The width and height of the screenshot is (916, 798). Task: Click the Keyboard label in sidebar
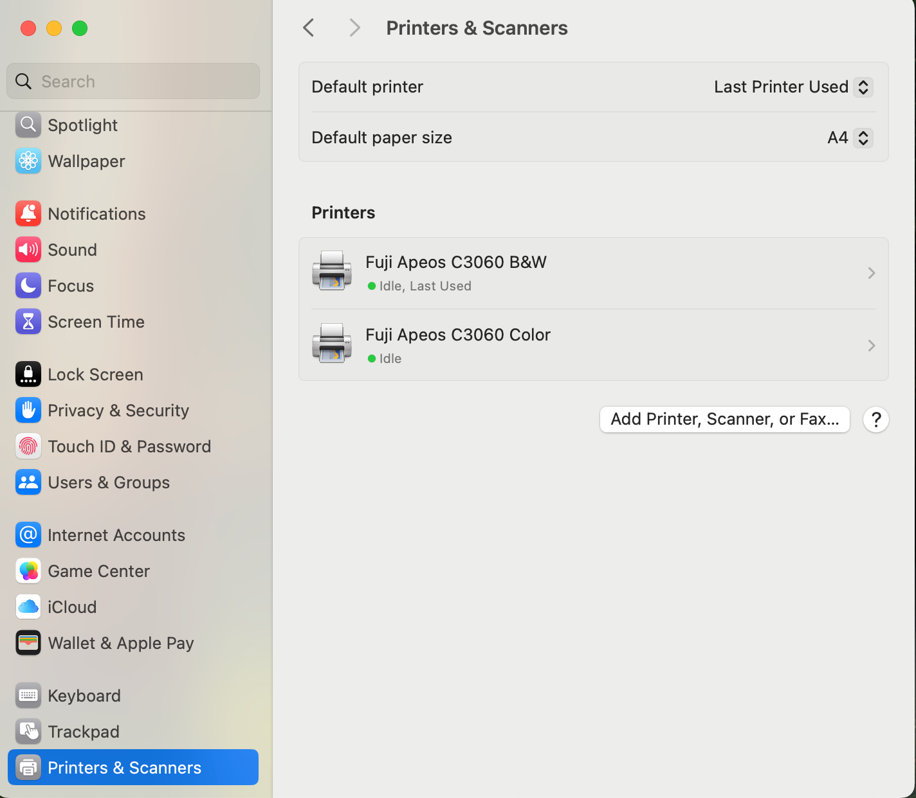84,696
